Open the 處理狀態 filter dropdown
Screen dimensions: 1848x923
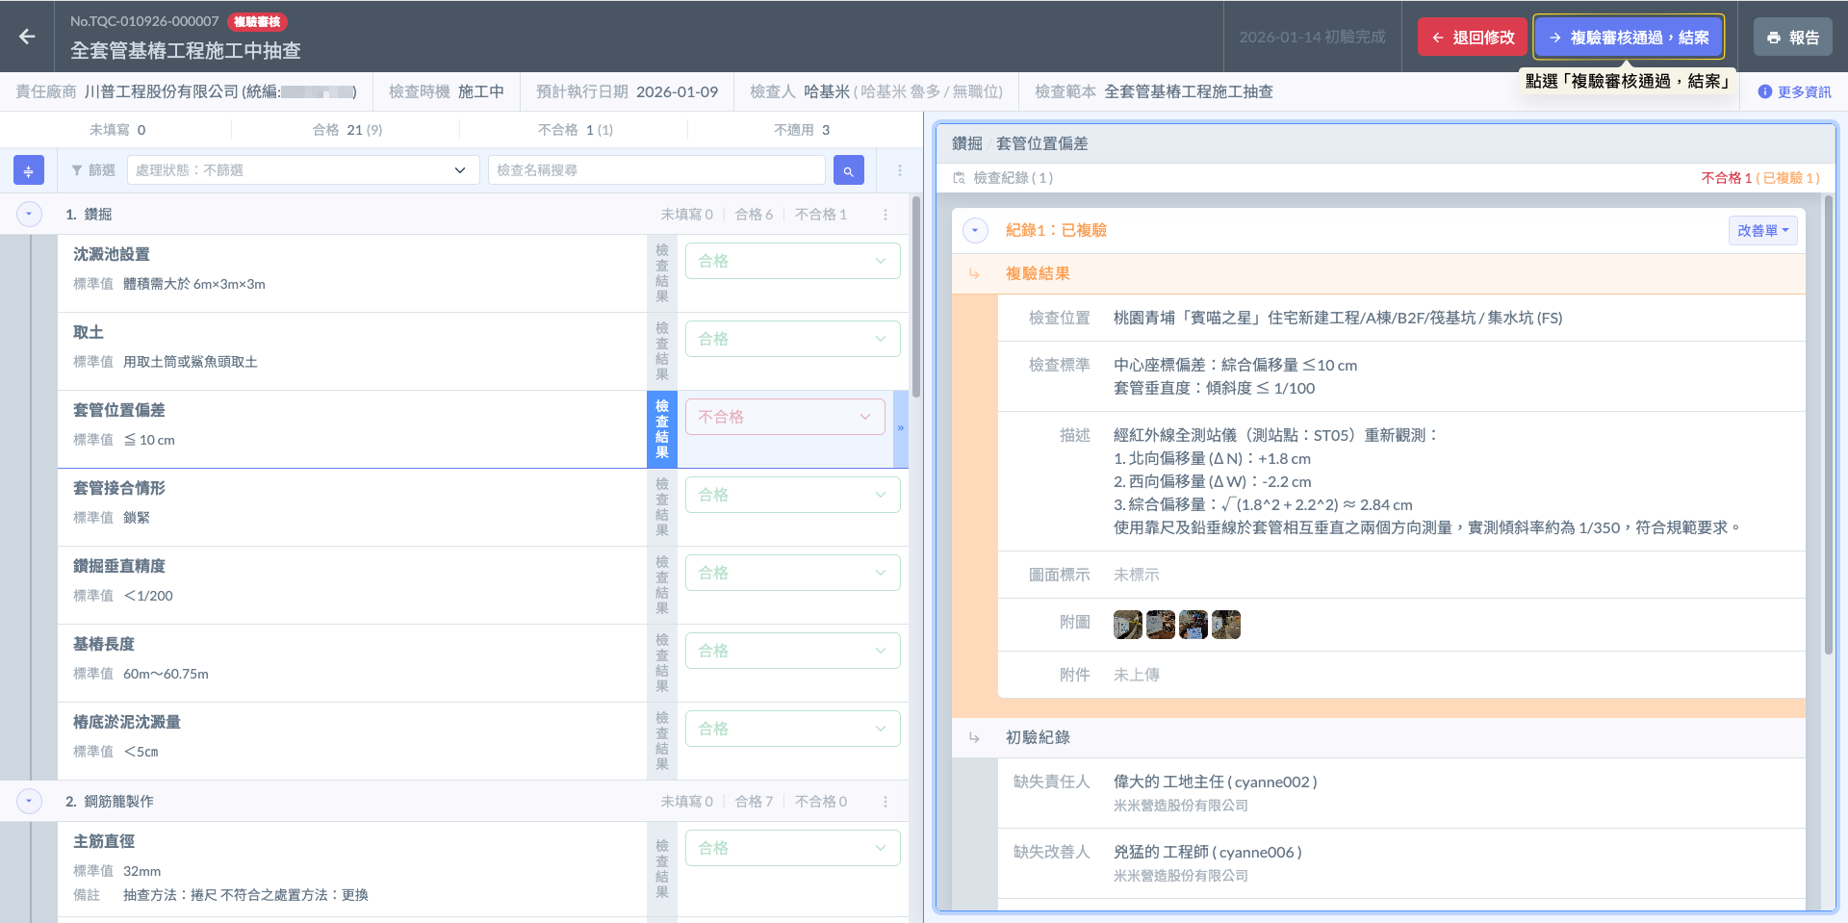coord(303,170)
